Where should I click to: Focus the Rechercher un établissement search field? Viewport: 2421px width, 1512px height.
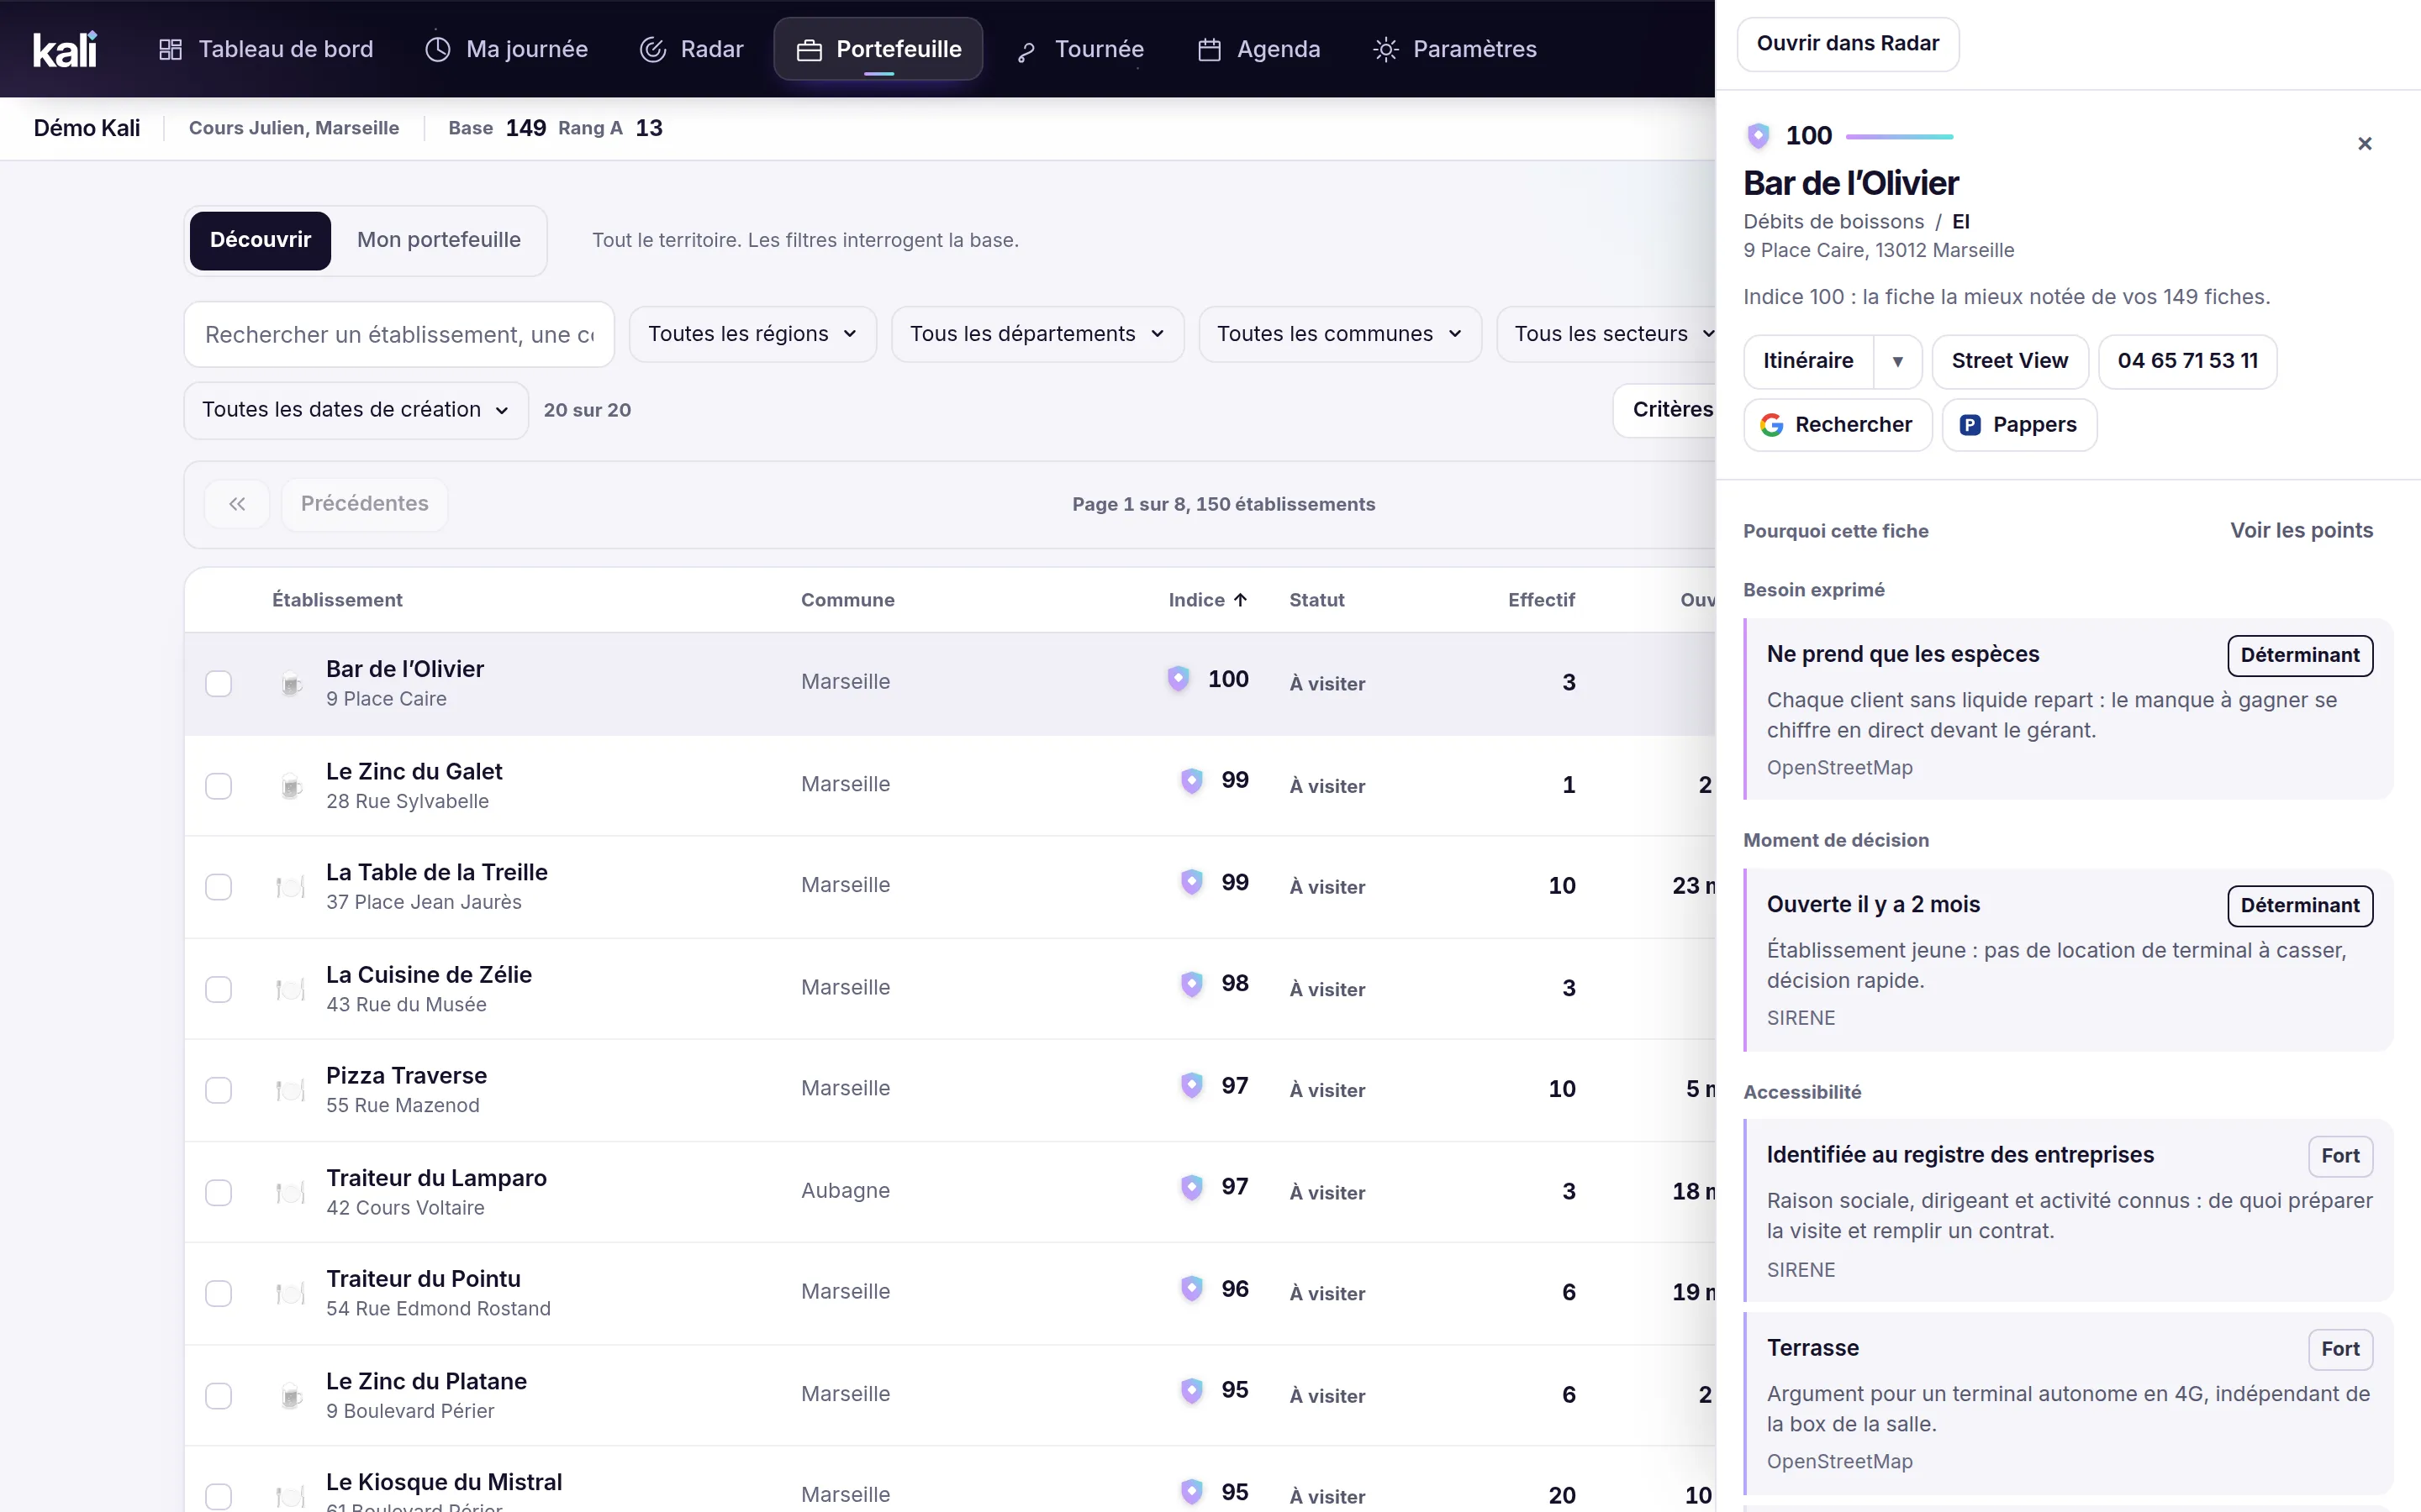click(x=399, y=335)
